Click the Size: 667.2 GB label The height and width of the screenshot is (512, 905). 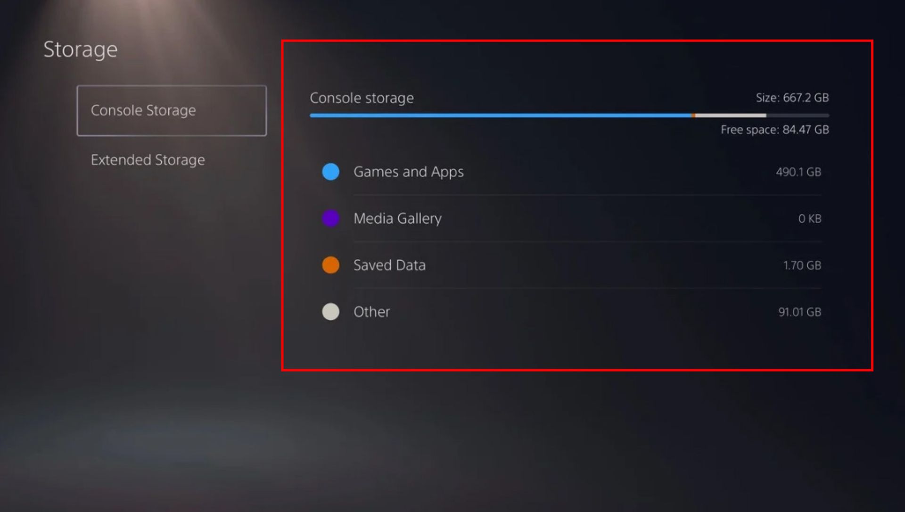click(792, 98)
